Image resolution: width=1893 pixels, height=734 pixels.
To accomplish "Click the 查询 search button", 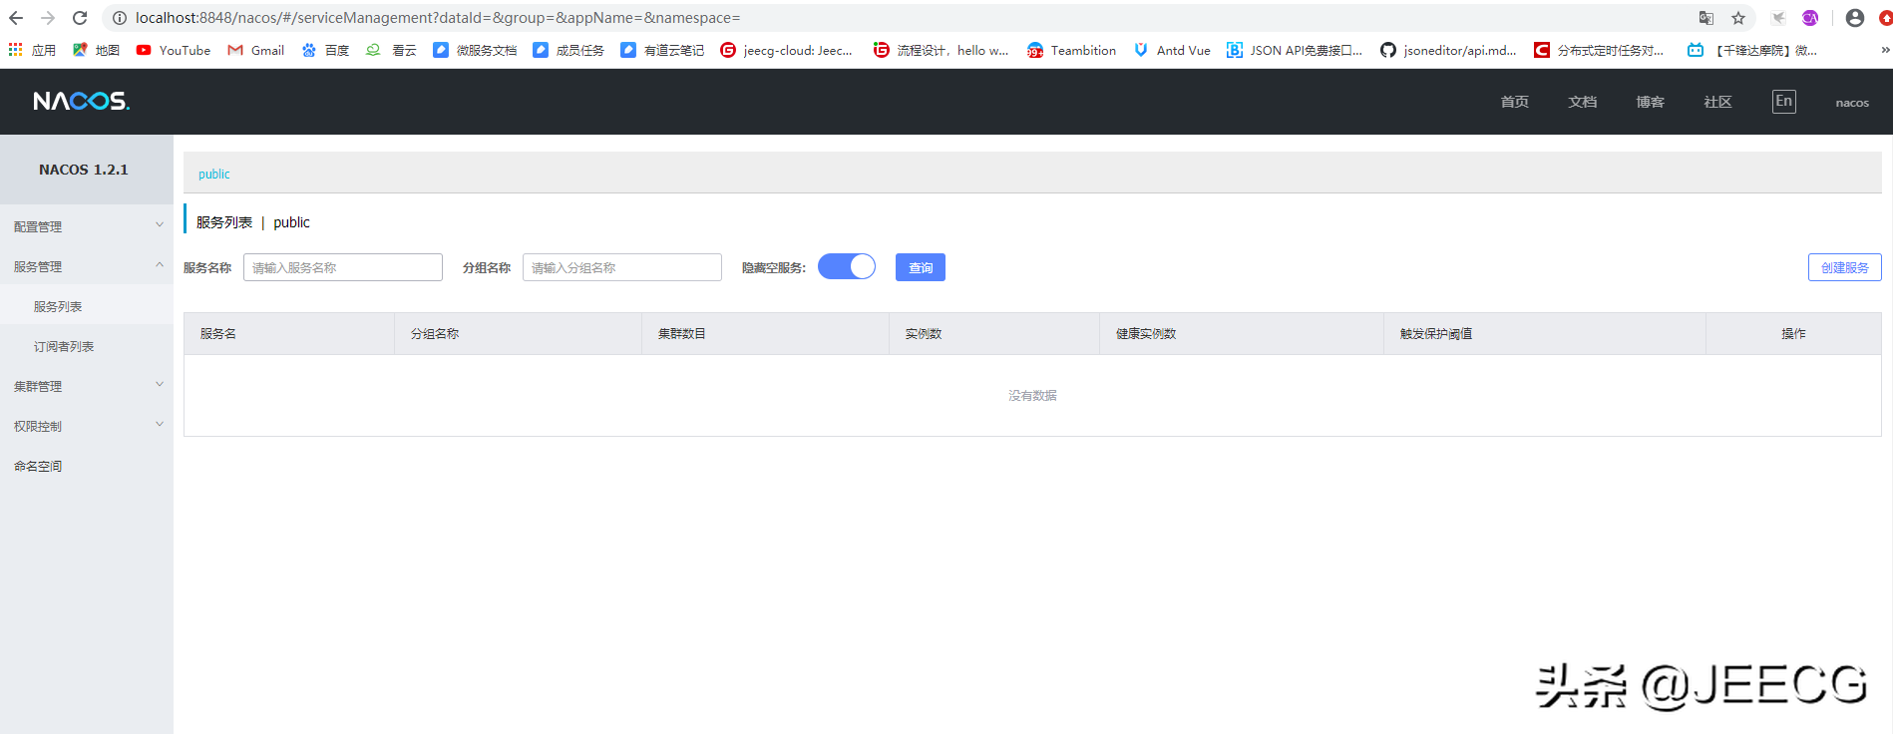I will tap(921, 267).
